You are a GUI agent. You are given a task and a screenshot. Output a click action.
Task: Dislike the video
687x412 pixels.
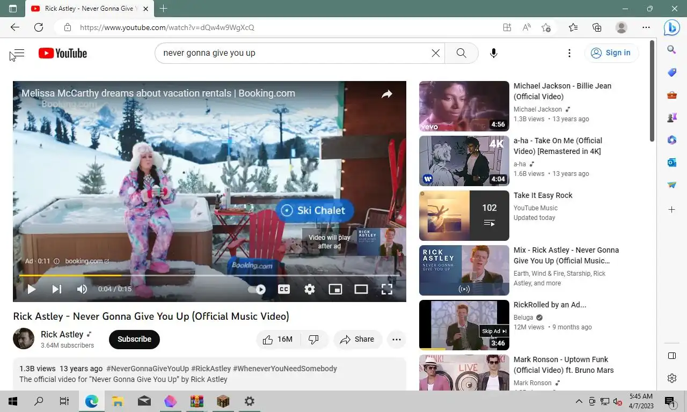314,339
